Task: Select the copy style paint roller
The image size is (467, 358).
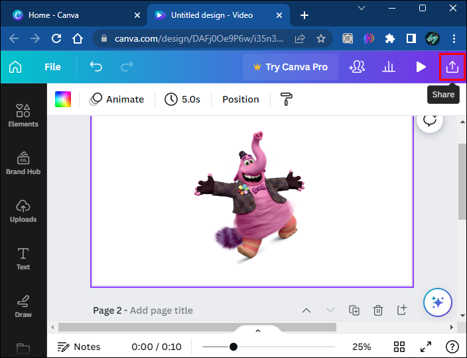Action: point(286,99)
